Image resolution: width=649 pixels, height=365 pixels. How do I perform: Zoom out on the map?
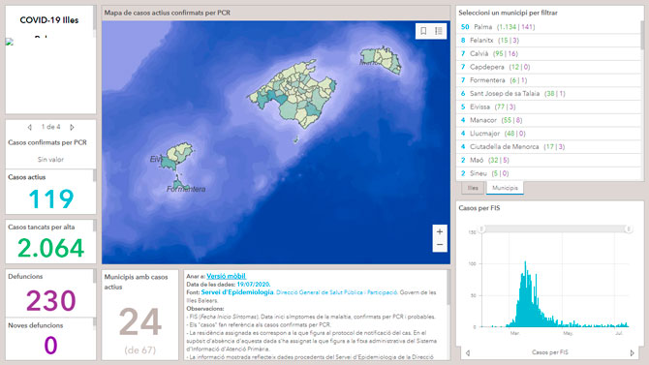tap(440, 245)
